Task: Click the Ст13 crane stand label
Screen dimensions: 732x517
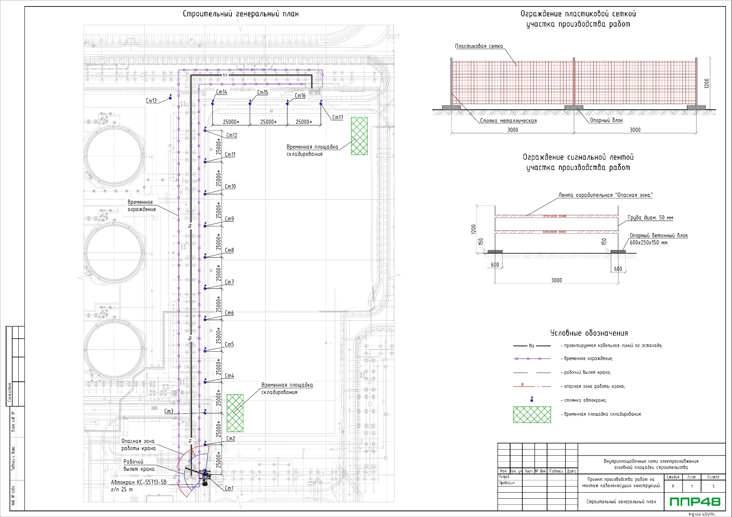Action: (x=151, y=101)
